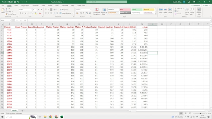Switch to the Formulas tab
This screenshot has width=212, height=119.
pos(36,6)
